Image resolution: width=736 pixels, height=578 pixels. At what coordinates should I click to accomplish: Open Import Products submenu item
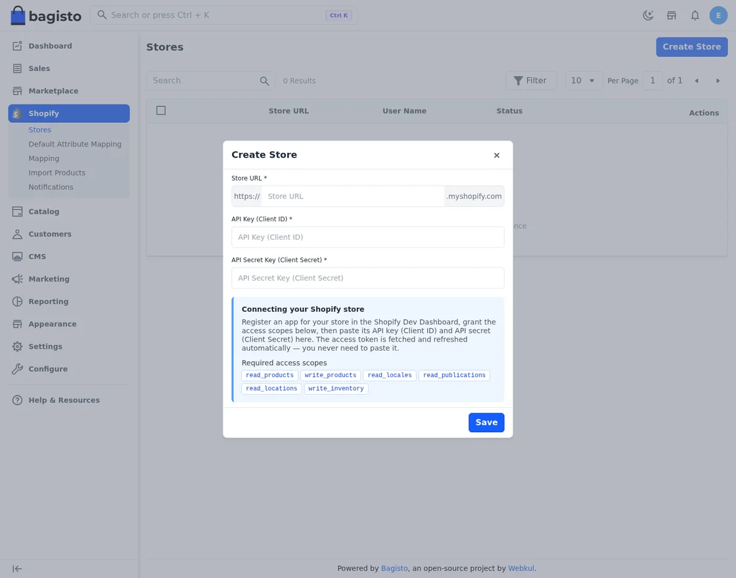(57, 173)
